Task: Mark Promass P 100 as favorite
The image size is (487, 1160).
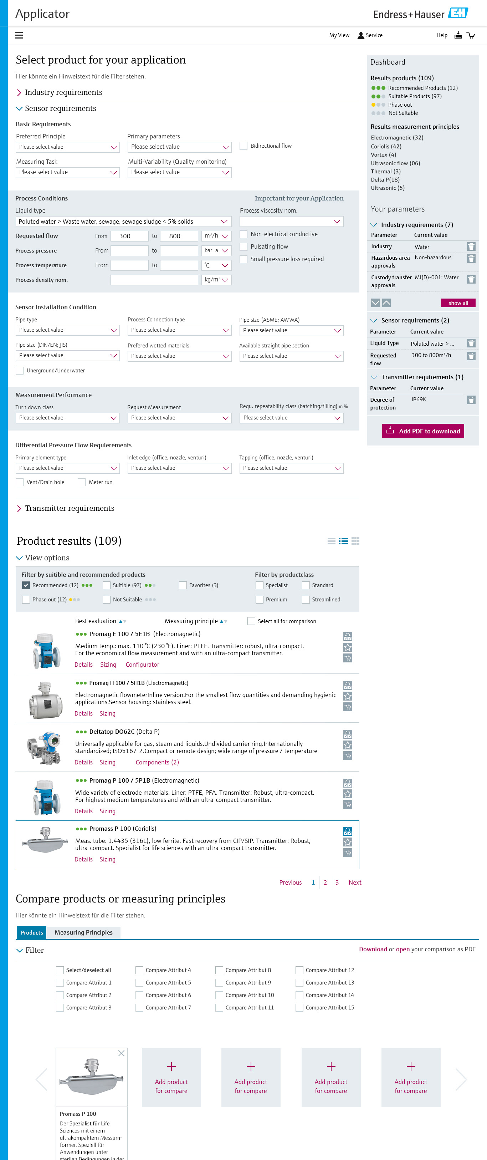Action: [x=348, y=841]
